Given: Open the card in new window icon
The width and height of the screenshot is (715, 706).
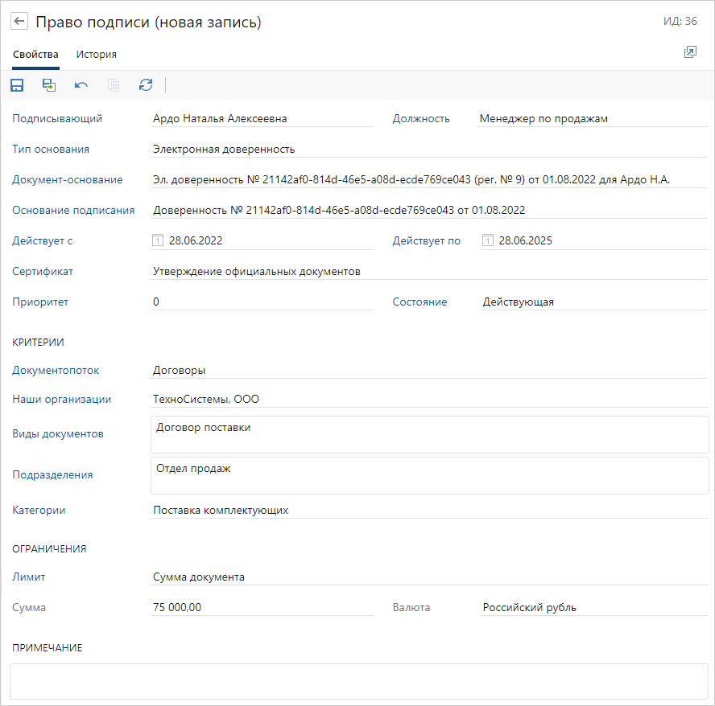Looking at the screenshot, I should [690, 52].
